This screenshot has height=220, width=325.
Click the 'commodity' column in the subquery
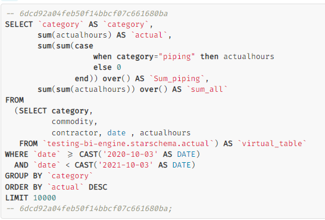coord(74,122)
